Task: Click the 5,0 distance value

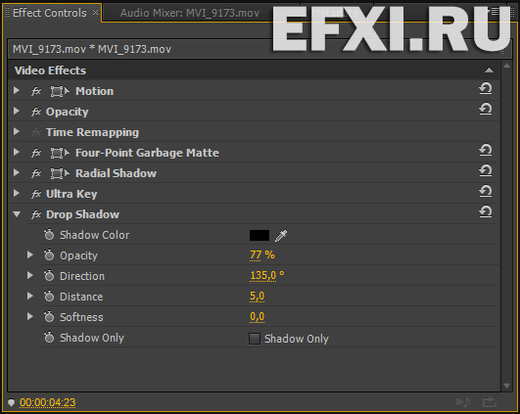Action: click(x=257, y=296)
